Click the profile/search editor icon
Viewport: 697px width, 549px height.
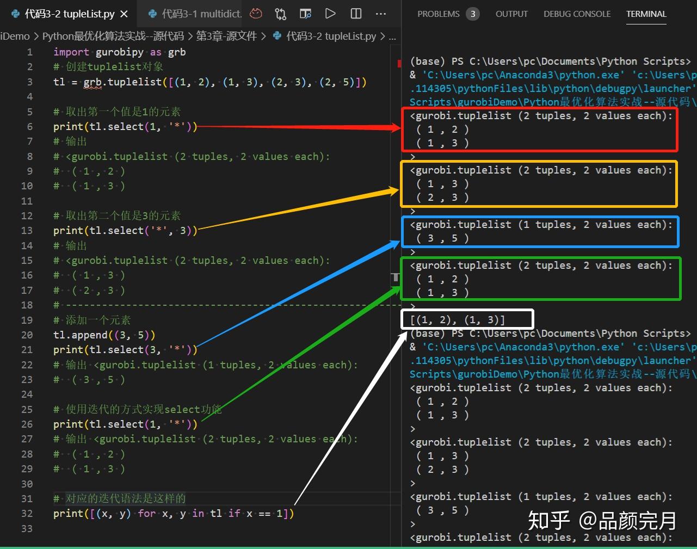[306, 14]
